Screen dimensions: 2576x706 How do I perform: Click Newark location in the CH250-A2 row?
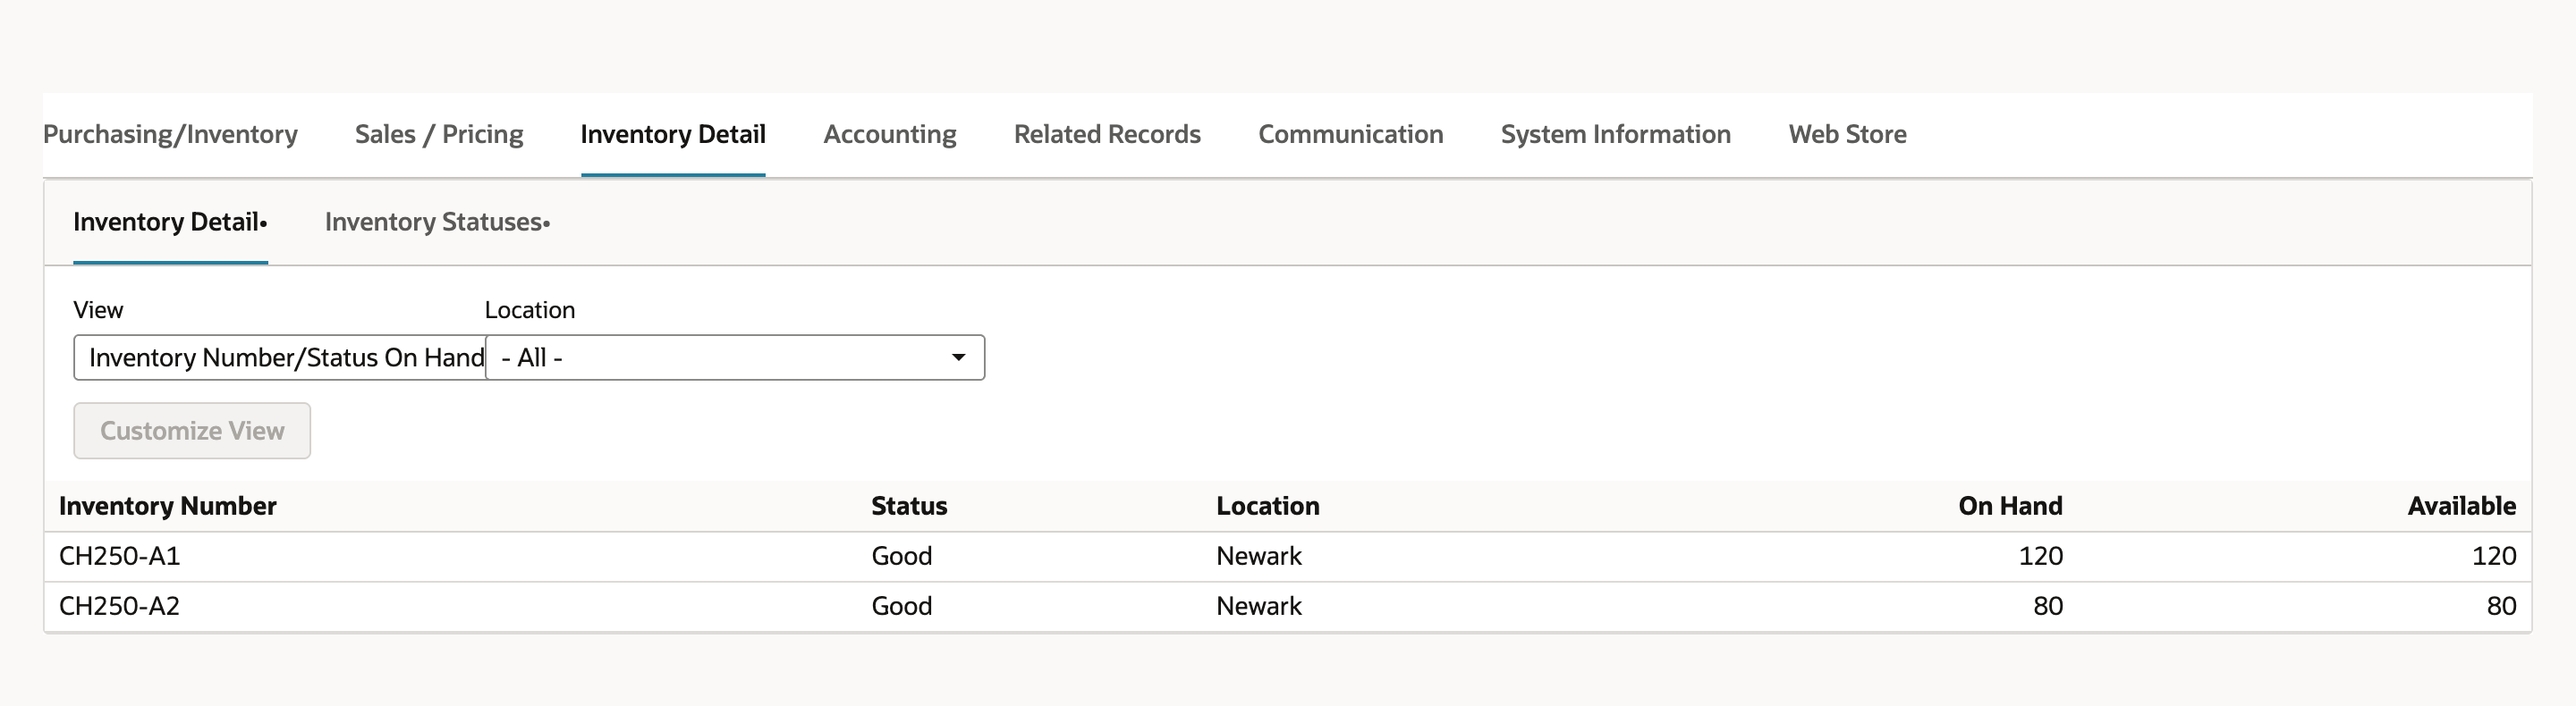coord(1259,606)
